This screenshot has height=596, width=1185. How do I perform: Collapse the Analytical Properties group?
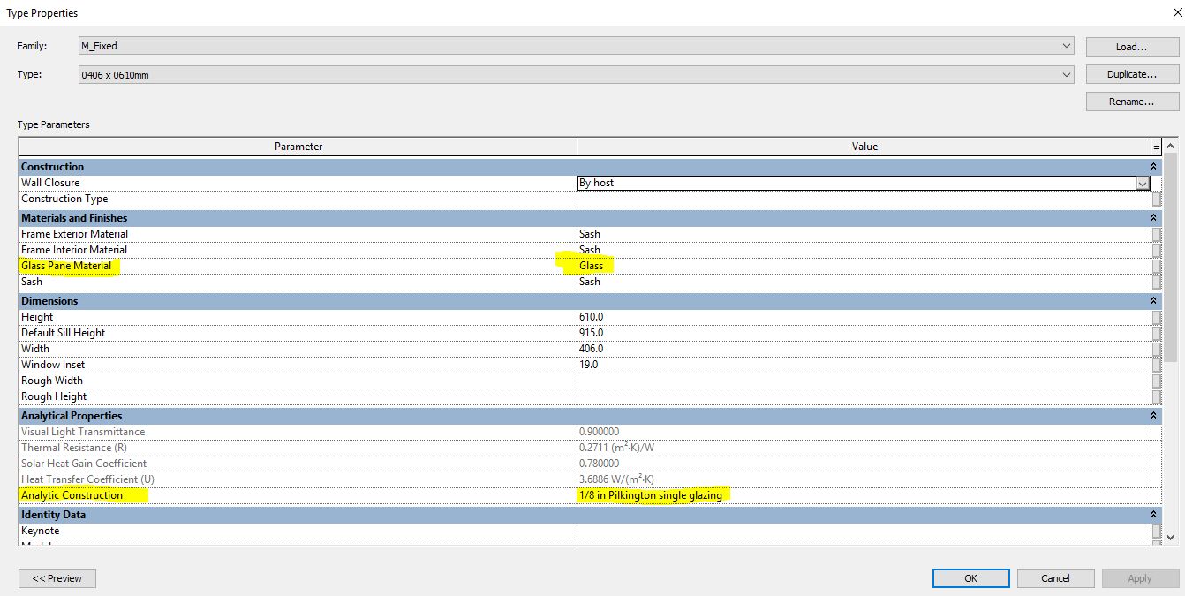[1154, 416]
